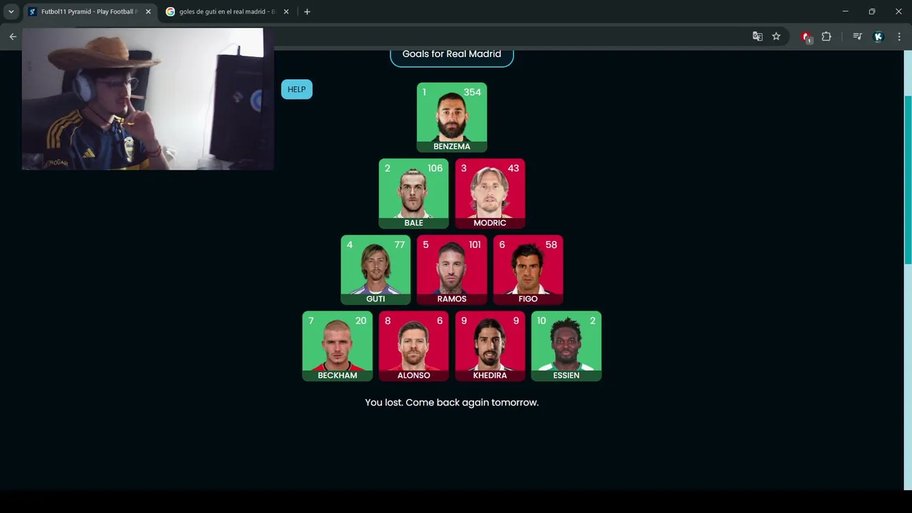Switch to the Futbol11 Pyramid tab
Viewport: 912px width, 513px height.
coord(90,11)
